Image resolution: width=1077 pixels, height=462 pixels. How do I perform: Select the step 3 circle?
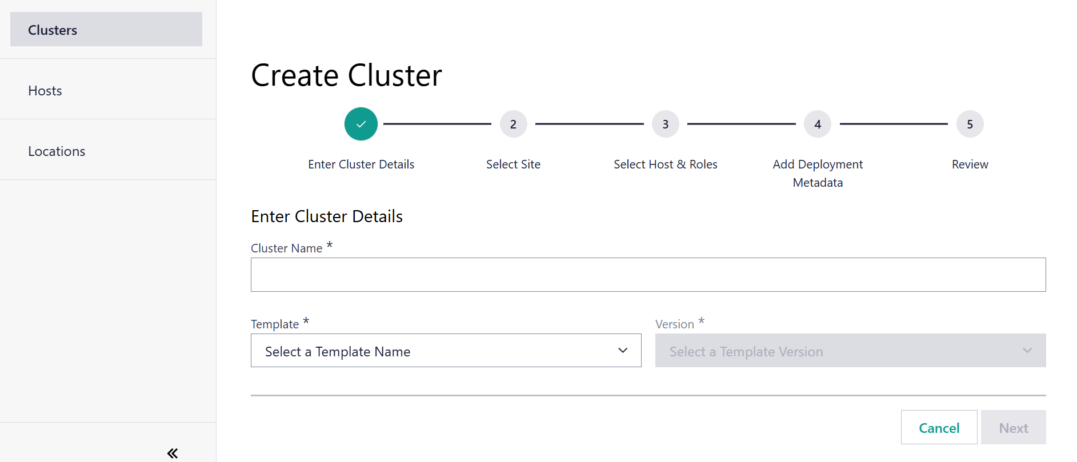[x=665, y=124]
